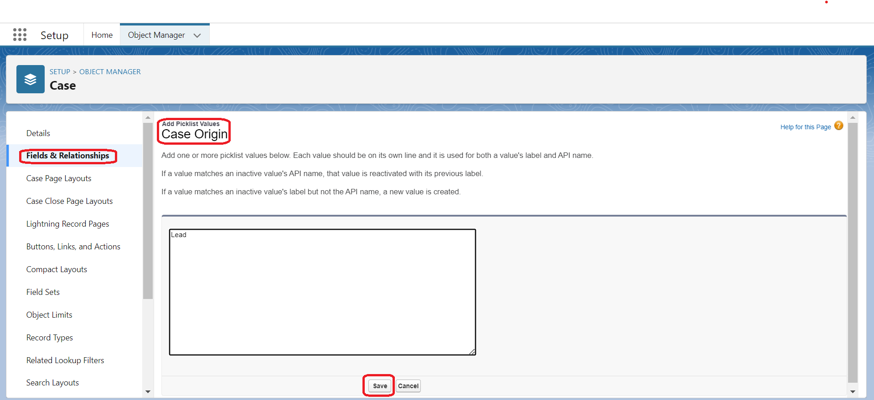Click the main panel scroll-down arrow
The width and height of the screenshot is (874, 400).
pos(853,391)
